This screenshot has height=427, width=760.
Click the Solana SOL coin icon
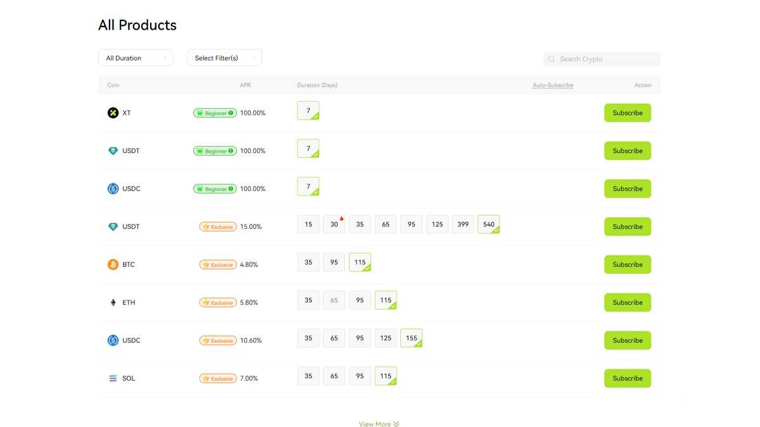click(x=113, y=378)
